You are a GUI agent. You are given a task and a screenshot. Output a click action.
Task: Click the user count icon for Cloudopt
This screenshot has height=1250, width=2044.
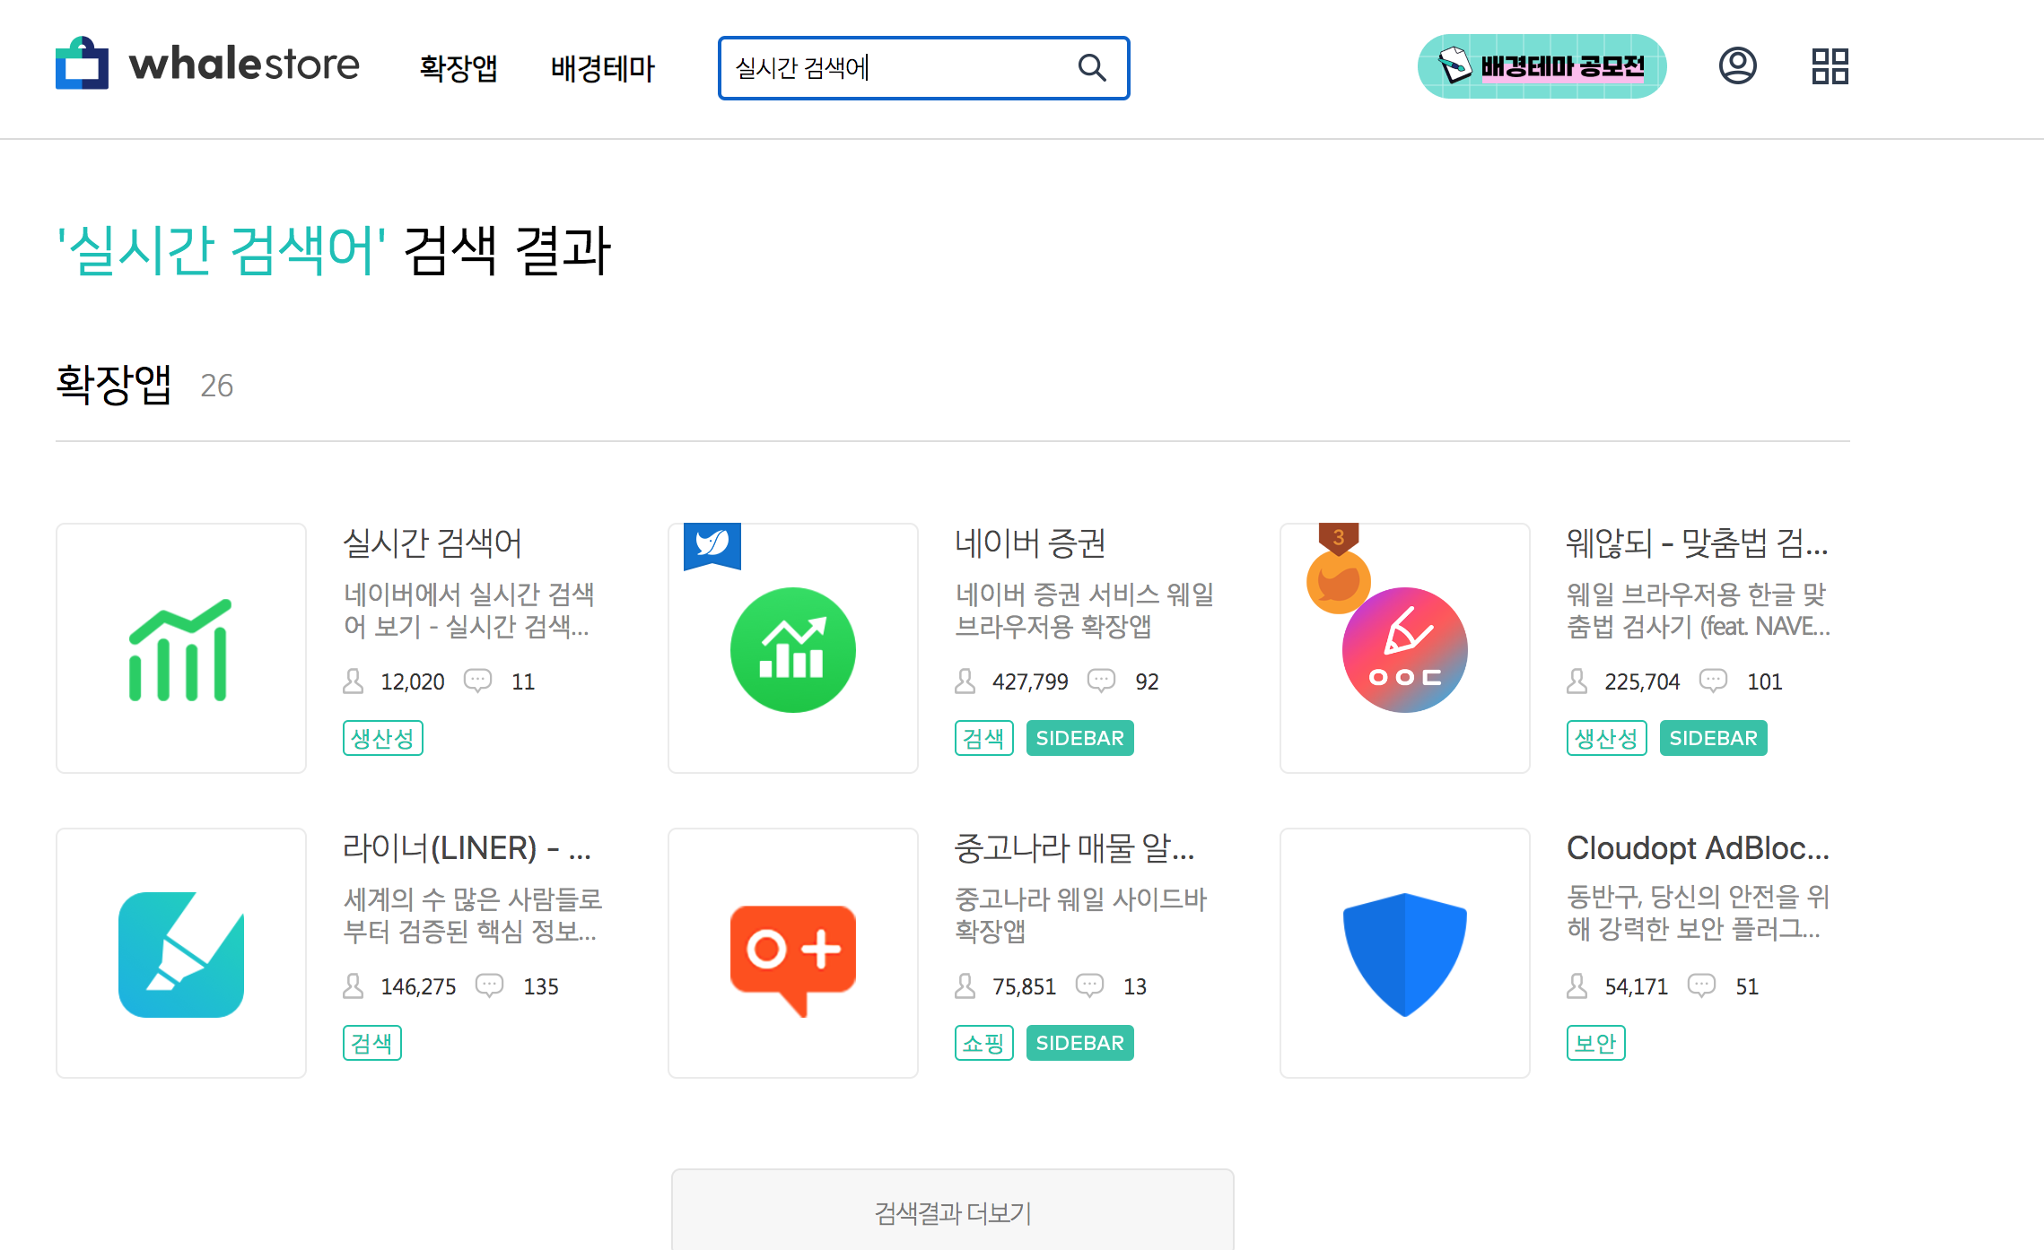[1577, 986]
